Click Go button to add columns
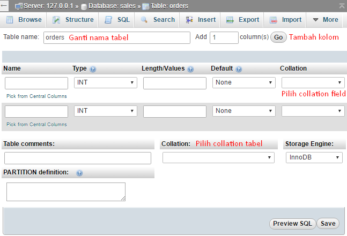Screen dimensions: 347x236 [x=278, y=37]
